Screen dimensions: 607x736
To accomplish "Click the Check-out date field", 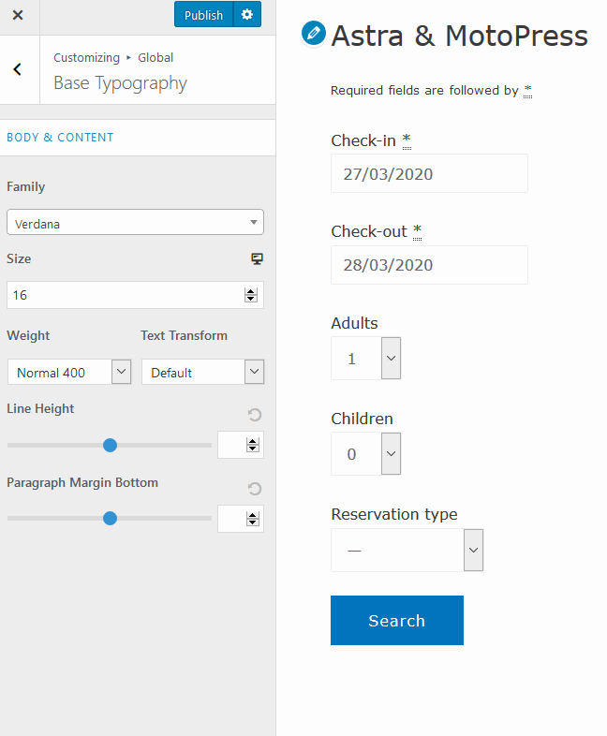I will (429, 265).
